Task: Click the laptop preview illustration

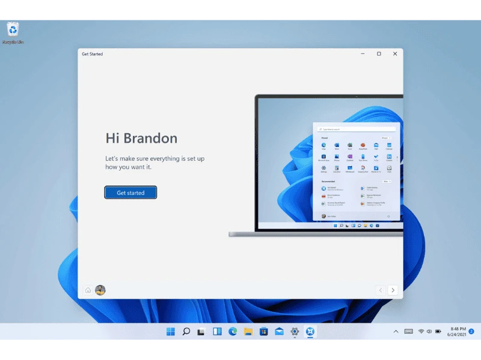Action: pos(316,166)
